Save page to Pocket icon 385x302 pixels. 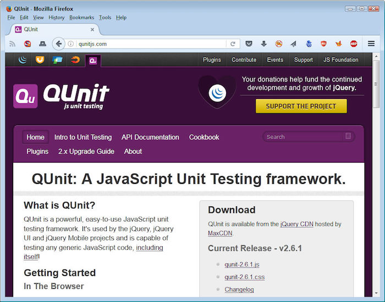[x=249, y=44]
